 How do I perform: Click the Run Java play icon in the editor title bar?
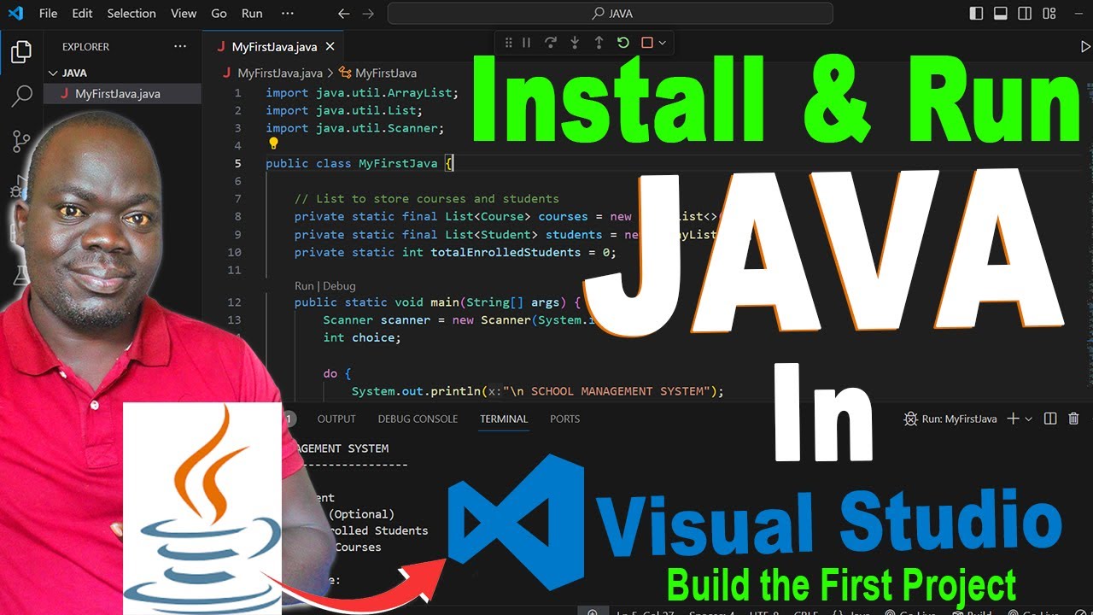pos(1085,47)
